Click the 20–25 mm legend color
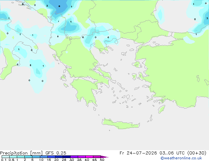 pyautogui.click(x=59, y=157)
